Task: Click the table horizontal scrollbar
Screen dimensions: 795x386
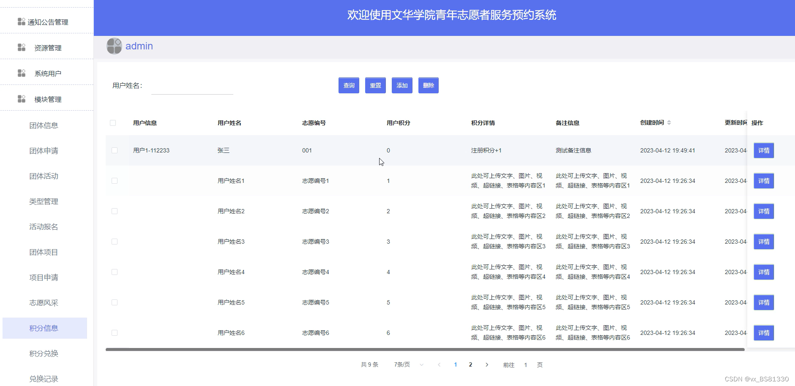Action: point(425,349)
